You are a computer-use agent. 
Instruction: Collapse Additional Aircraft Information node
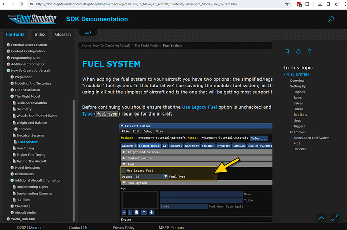point(12,180)
